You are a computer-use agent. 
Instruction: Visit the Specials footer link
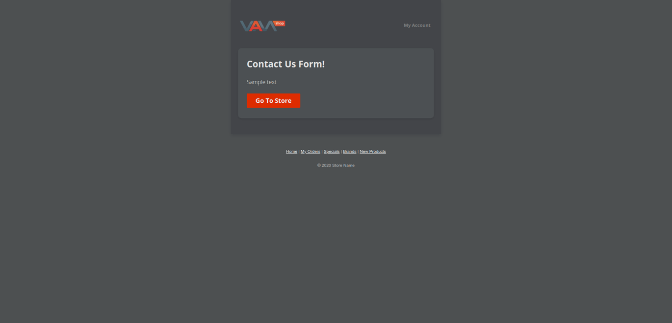[x=332, y=152]
